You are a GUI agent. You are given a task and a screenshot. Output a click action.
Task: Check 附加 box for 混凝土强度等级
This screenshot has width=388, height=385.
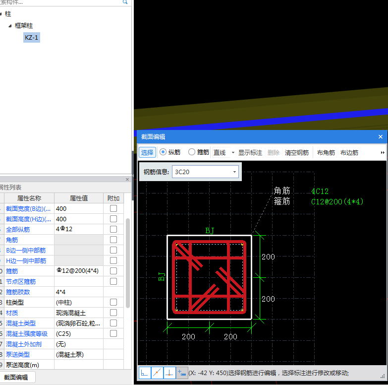coord(113,333)
